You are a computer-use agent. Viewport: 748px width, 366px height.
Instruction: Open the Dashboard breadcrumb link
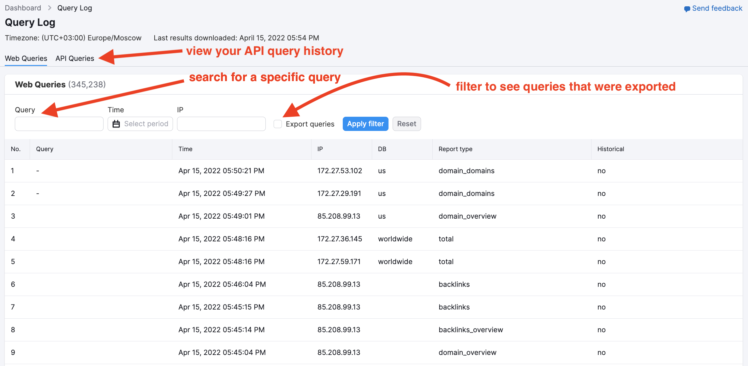23,8
